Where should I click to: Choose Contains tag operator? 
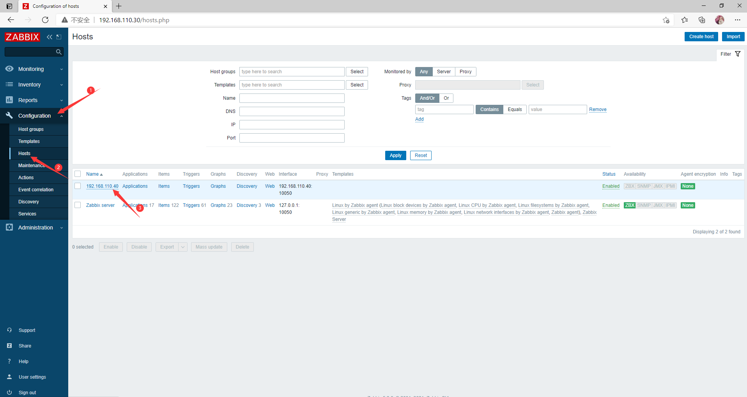tap(489, 109)
